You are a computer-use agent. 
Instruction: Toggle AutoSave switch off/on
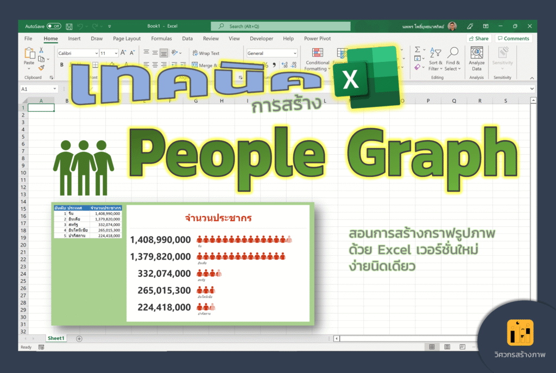click(x=54, y=26)
